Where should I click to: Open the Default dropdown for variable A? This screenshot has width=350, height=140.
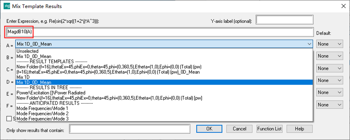pos(330,44)
